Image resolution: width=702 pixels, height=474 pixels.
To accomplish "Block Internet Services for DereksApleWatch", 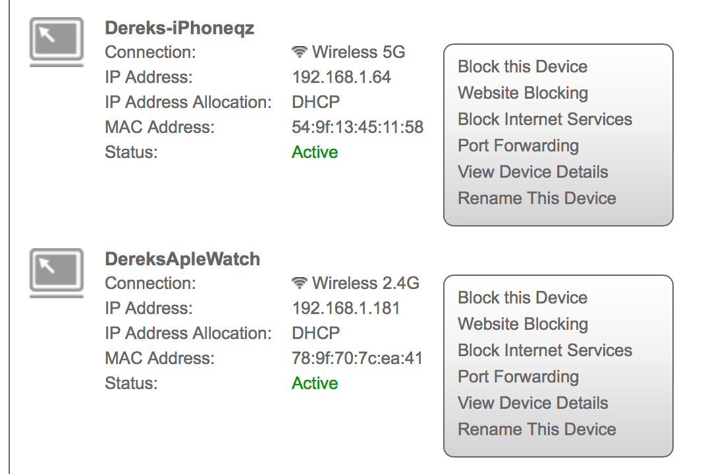I will coord(545,350).
